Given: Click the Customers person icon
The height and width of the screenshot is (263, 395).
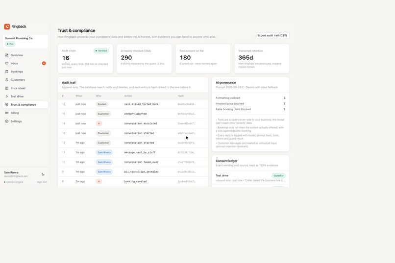Looking at the screenshot, I should coord(7,80).
